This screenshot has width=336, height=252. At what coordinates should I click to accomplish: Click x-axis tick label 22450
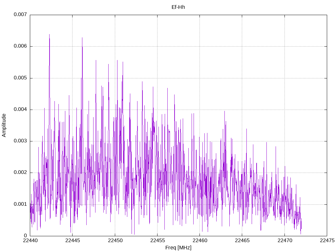tap(115, 241)
